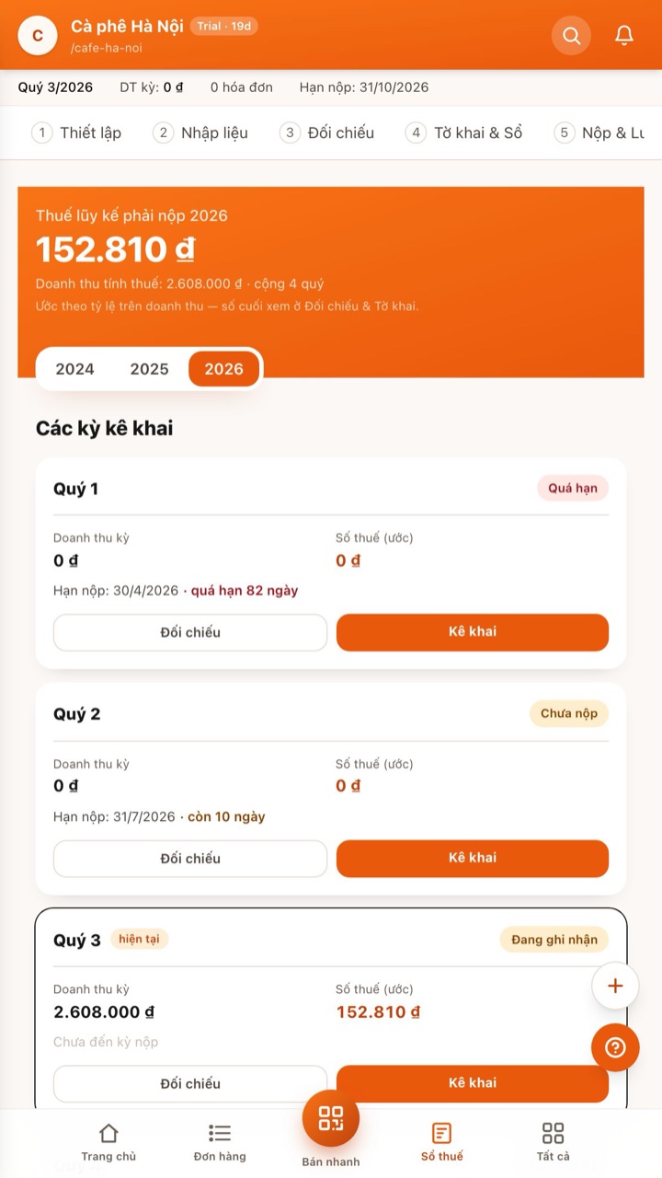This screenshot has width=662, height=1178.
Task: Select year 2024 in year switcher
Action: pyautogui.click(x=74, y=369)
